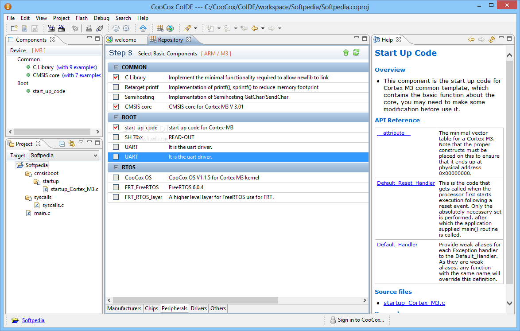Open the Default_Handler link

(x=397, y=245)
